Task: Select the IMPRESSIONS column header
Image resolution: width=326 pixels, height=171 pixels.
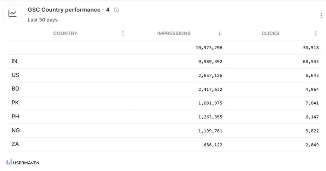Action: [x=174, y=33]
